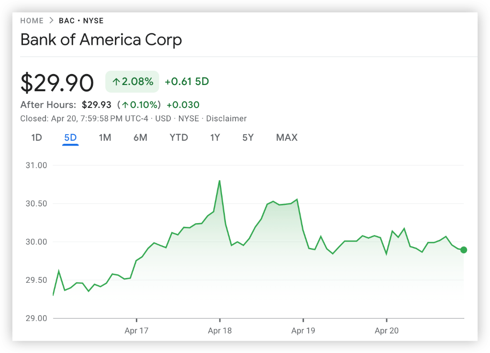This screenshot has height=353, width=490.
Task: Switch to the 6M chart range
Action: (x=140, y=138)
